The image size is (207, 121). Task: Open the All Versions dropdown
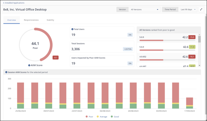[x=144, y=10]
